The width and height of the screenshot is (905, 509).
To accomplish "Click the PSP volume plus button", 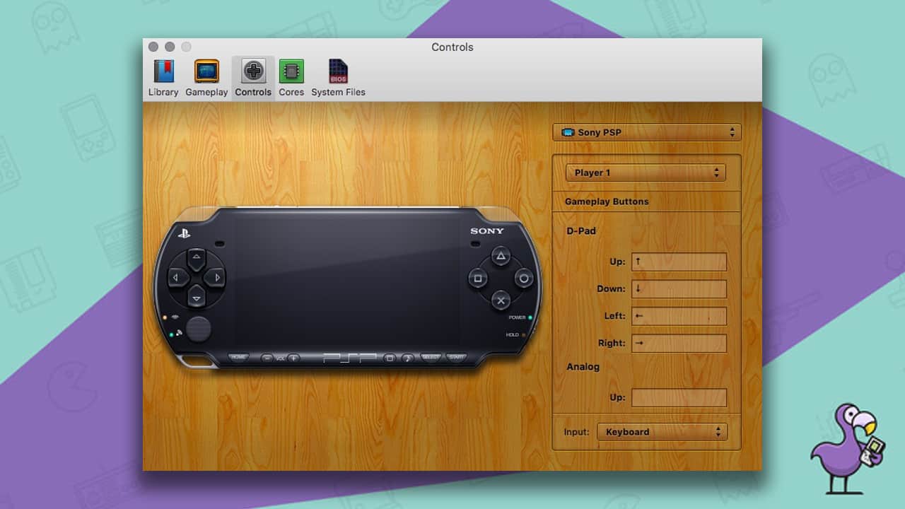I will click(293, 358).
